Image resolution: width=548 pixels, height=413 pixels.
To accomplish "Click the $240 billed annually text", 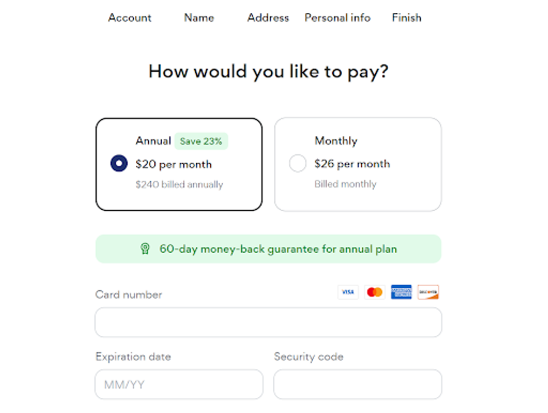I will pos(179,184).
